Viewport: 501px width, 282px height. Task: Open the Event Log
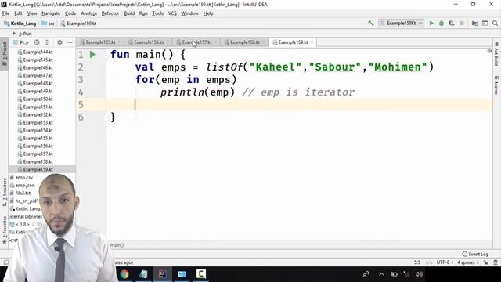pyautogui.click(x=475, y=254)
